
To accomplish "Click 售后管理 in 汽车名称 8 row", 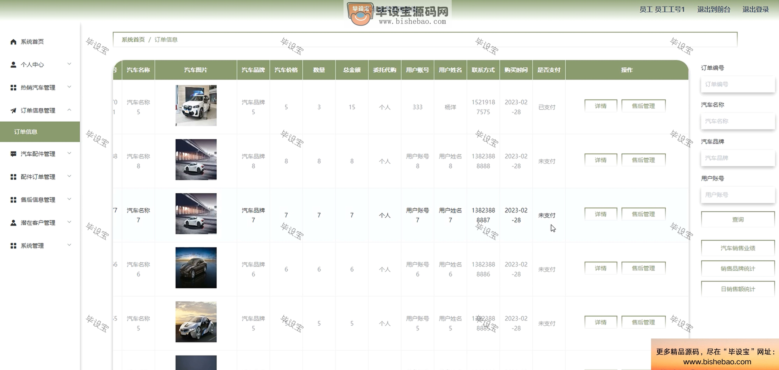I will (x=643, y=160).
